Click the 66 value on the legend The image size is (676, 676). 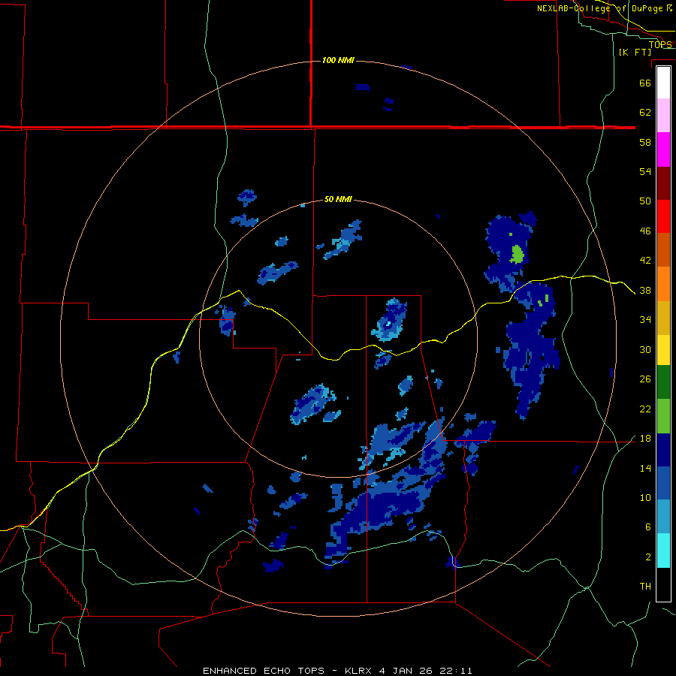(x=645, y=83)
